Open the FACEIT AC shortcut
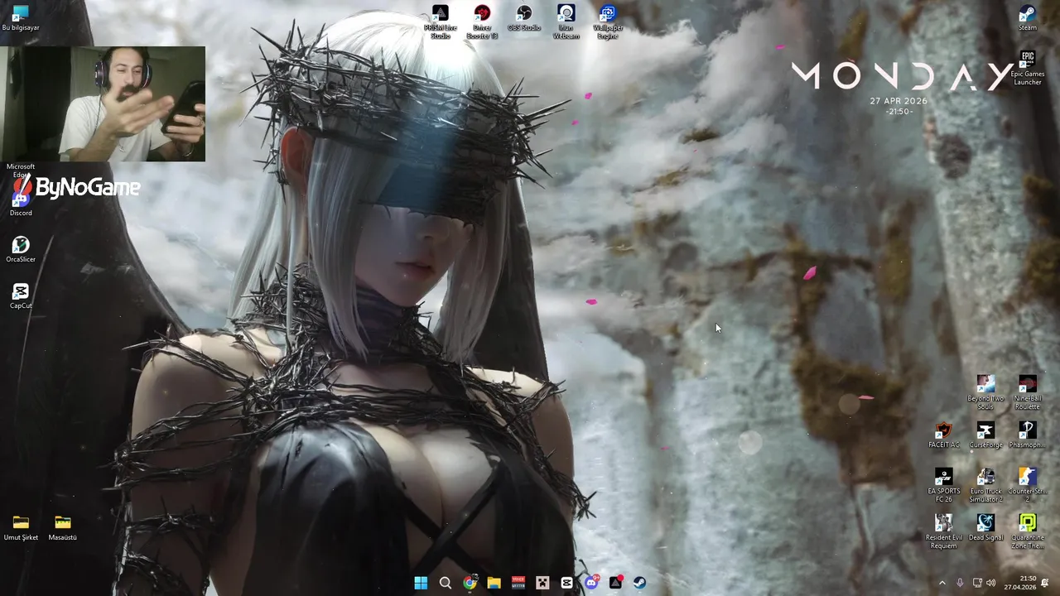 point(943,435)
